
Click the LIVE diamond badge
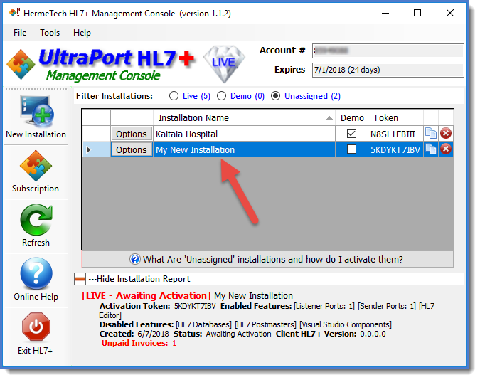224,63
